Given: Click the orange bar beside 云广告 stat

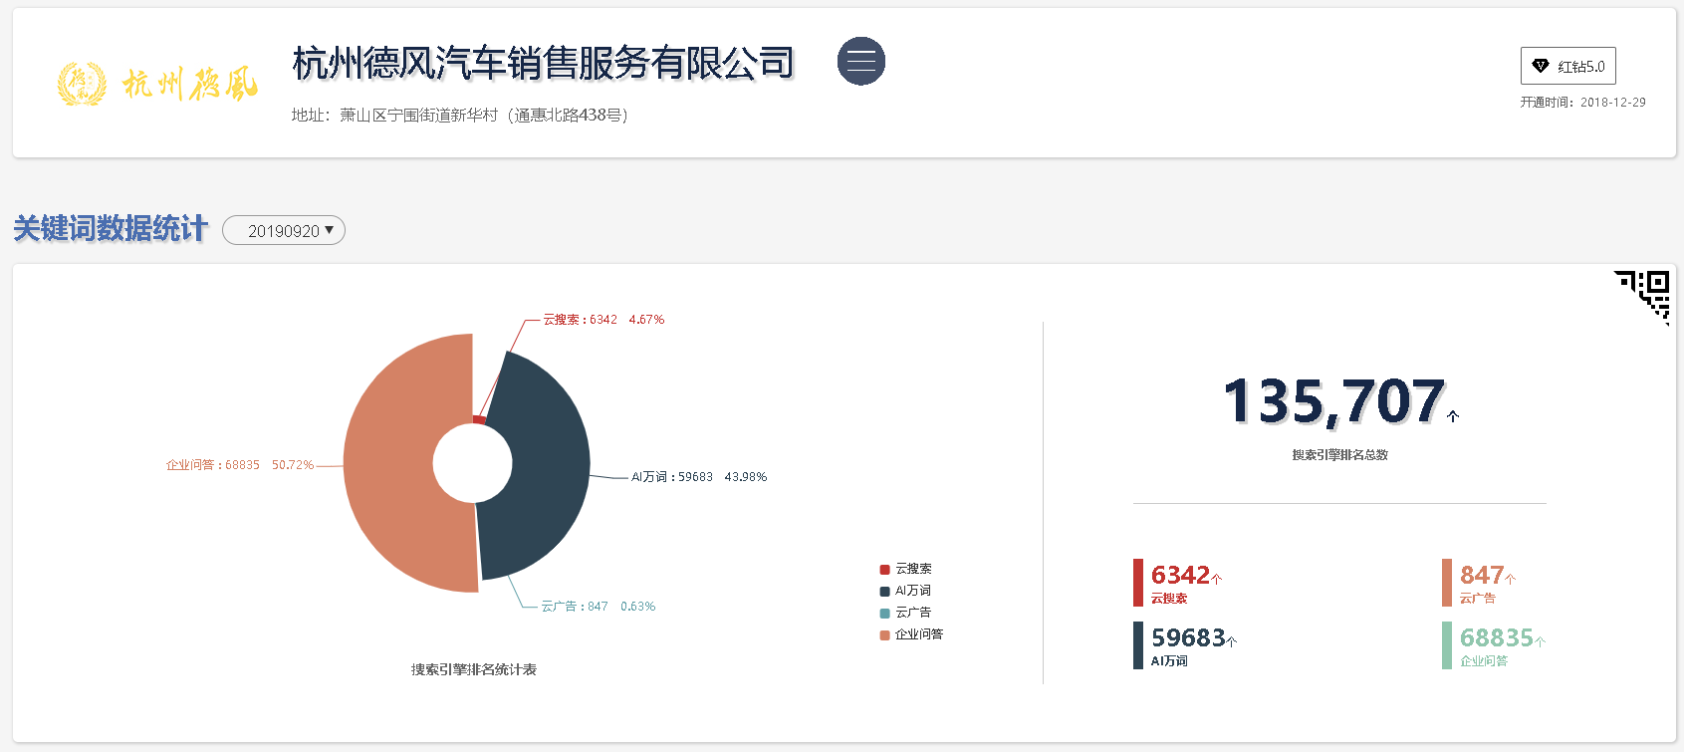Looking at the screenshot, I should [x=1447, y=583].
